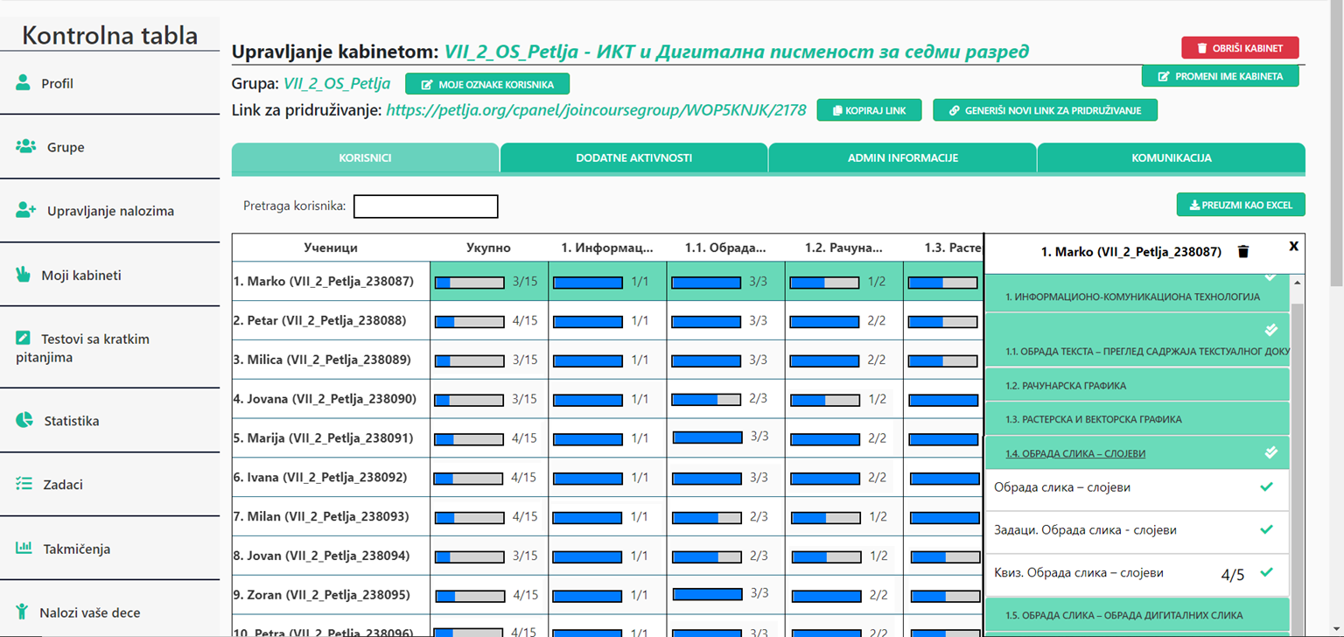1344x637 pixels.
Task: Click the Takmičenja bar chart icon
Action: (24, 549)
